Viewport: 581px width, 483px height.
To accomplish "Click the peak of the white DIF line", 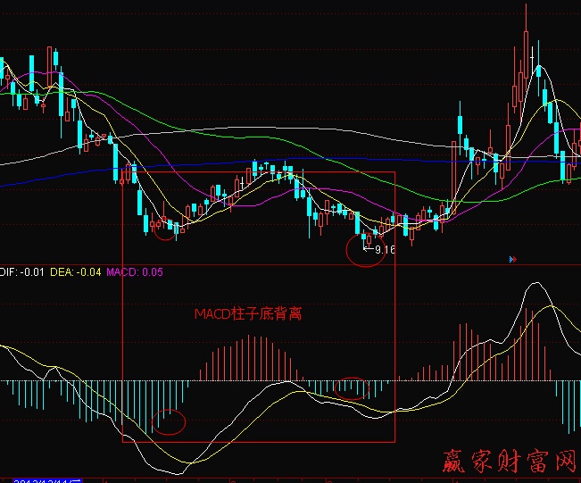I will [x=536, y=284].
